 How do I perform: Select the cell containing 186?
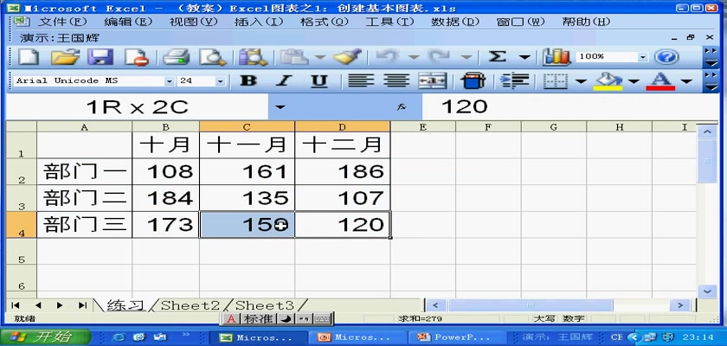click(343, 171)
